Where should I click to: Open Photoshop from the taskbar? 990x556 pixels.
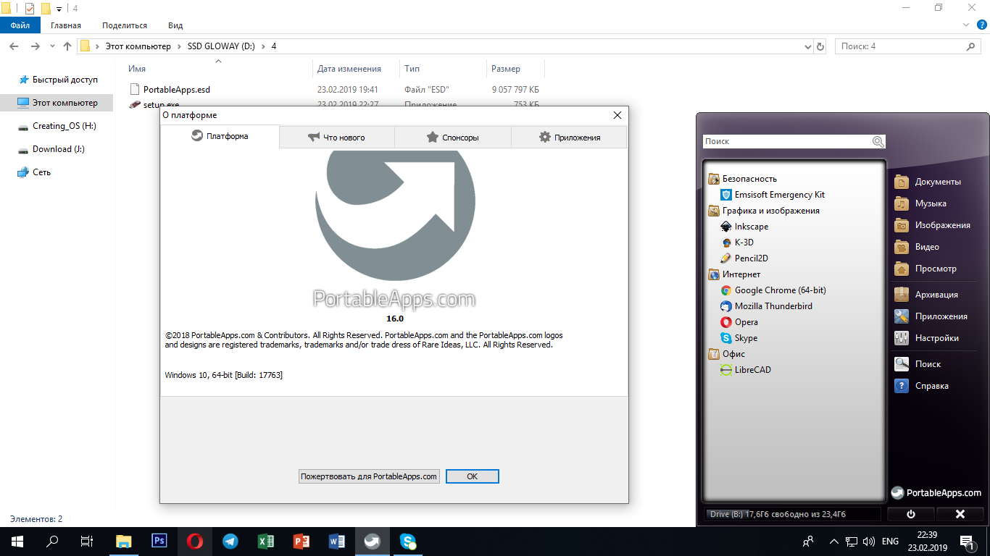159,541
